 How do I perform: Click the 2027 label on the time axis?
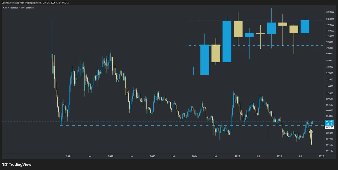click(321, 156)
